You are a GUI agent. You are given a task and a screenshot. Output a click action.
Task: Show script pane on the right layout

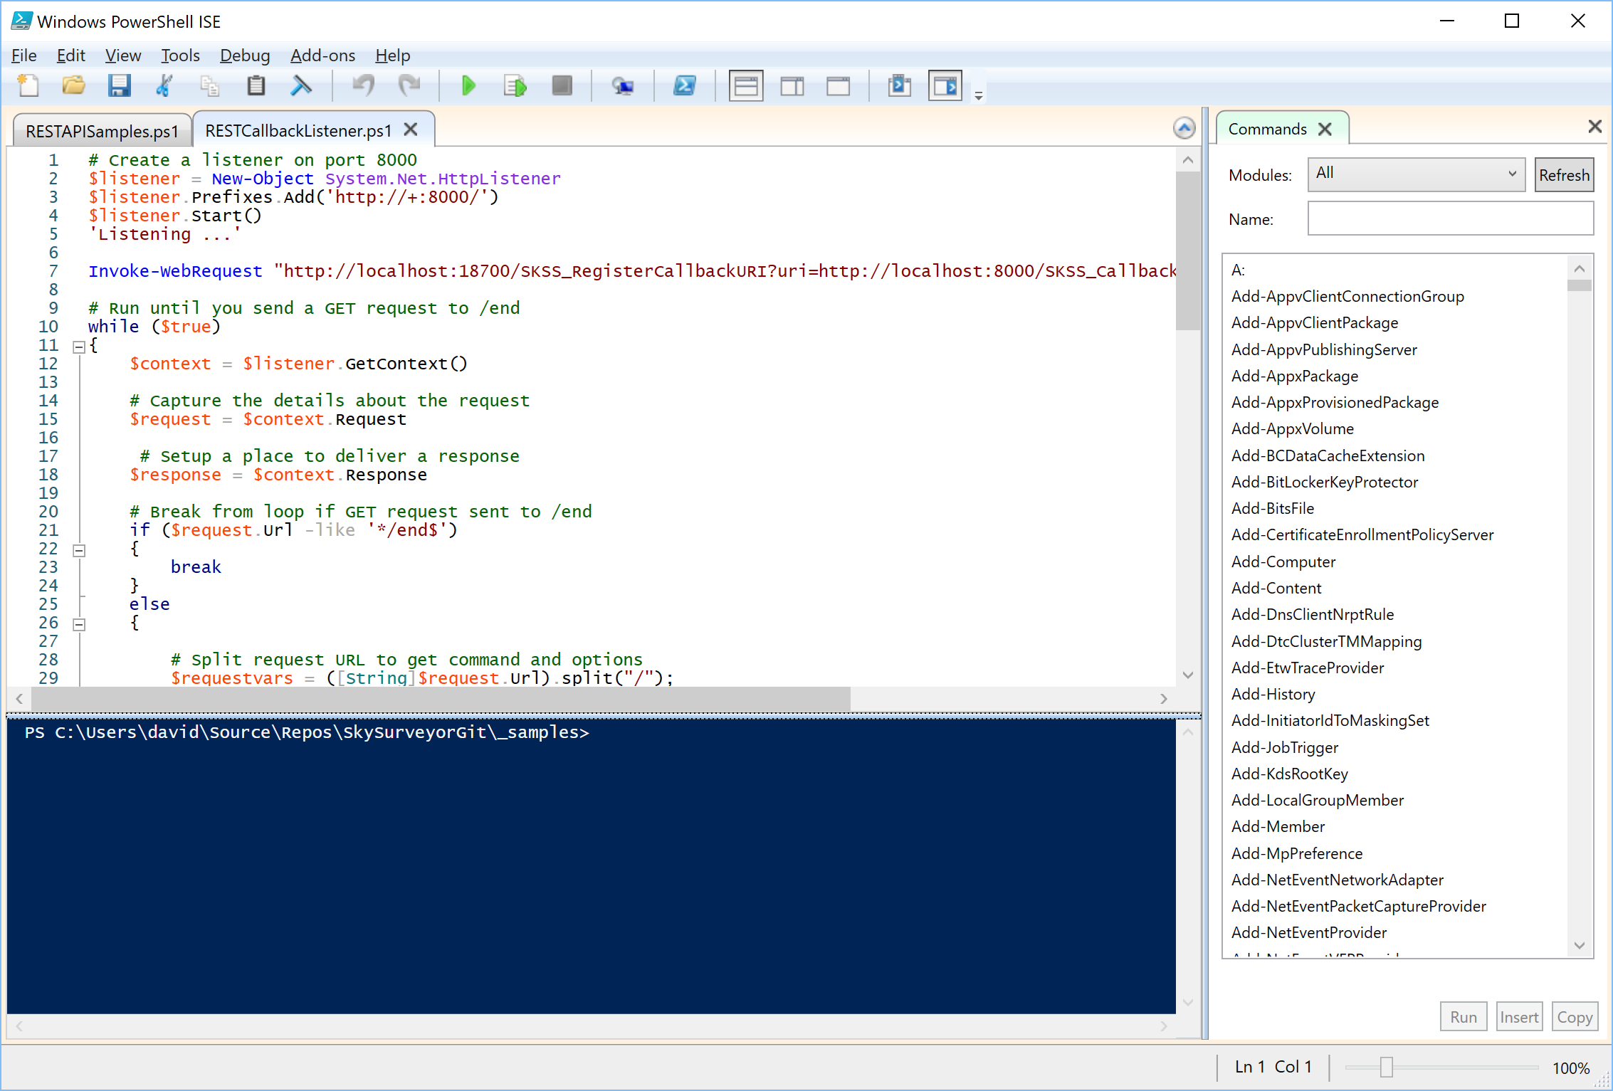click(792, 86)
